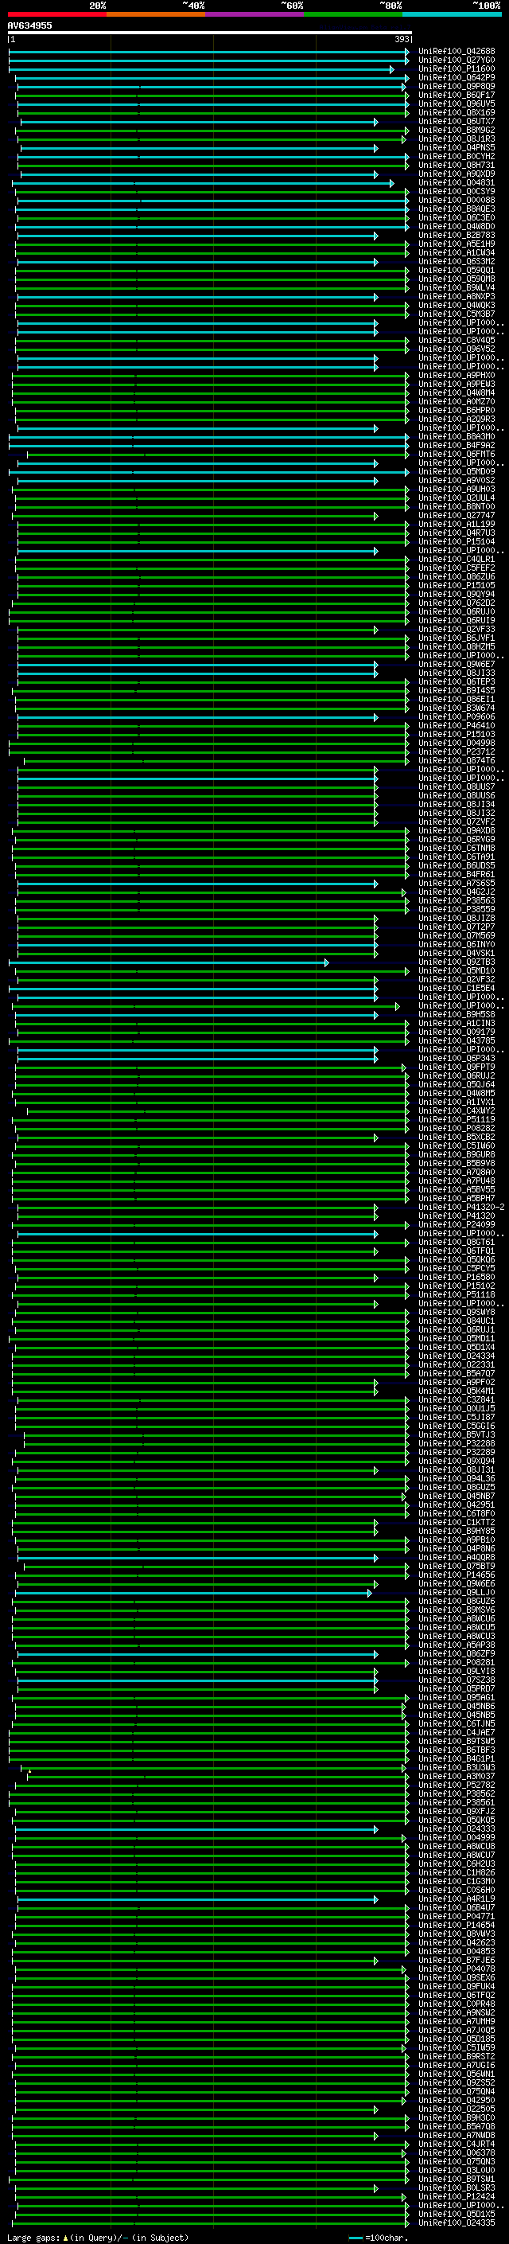Click the UniRef100_C5M3B7 label
Viewport: 509px width, 2244px height.
457,314
